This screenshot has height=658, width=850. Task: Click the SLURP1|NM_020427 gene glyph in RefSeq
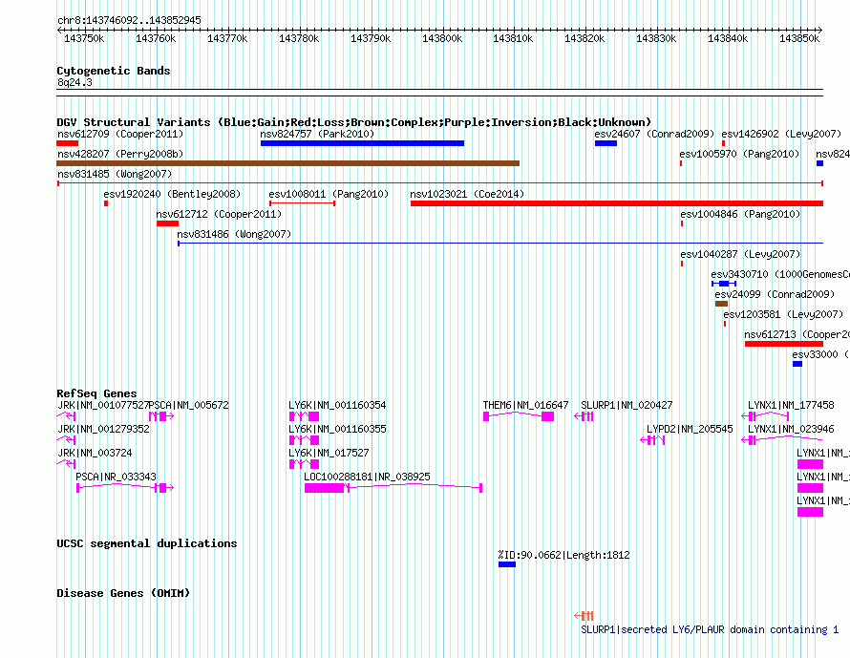584,416
